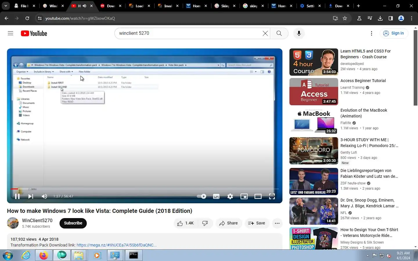
Task: Open the YouTube hamburger guide menu
Action: pos(10,33)
